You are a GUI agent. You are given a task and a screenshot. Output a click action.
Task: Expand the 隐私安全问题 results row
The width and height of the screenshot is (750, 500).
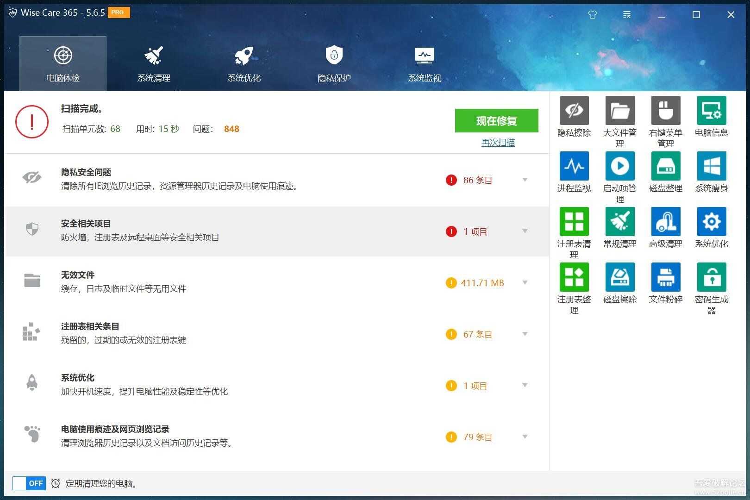(525, 180)
